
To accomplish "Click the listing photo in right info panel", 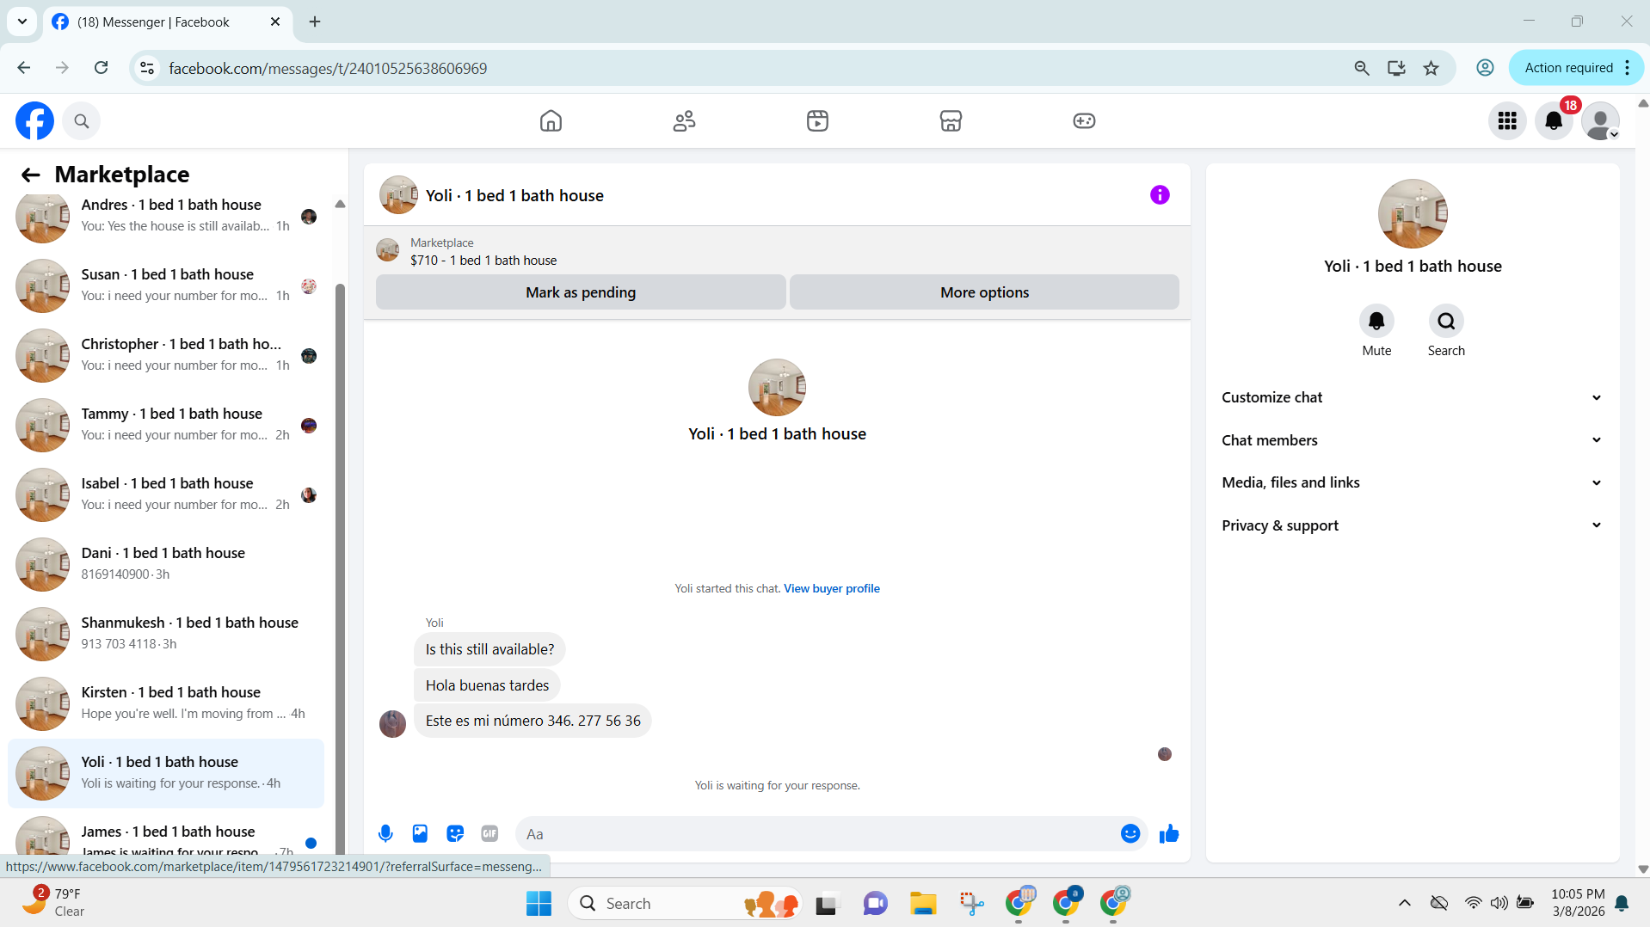I will point(1412,213).
